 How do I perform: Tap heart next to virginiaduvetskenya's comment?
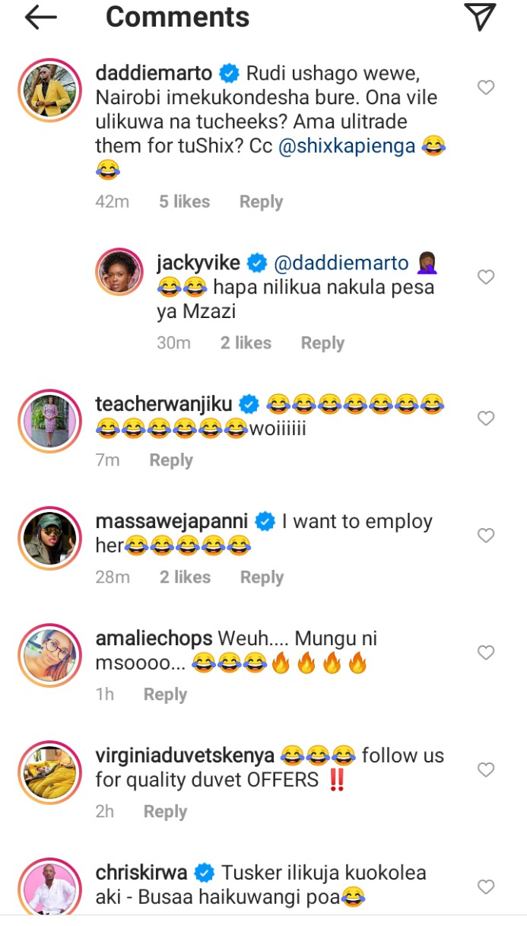point(486,770)
